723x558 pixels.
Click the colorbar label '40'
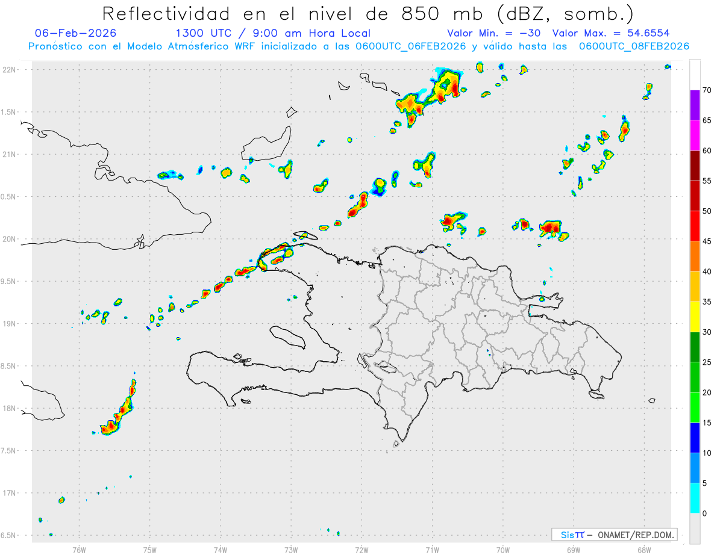(x=707, y=271)
